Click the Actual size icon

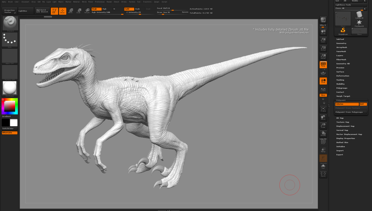click(323, 48)
